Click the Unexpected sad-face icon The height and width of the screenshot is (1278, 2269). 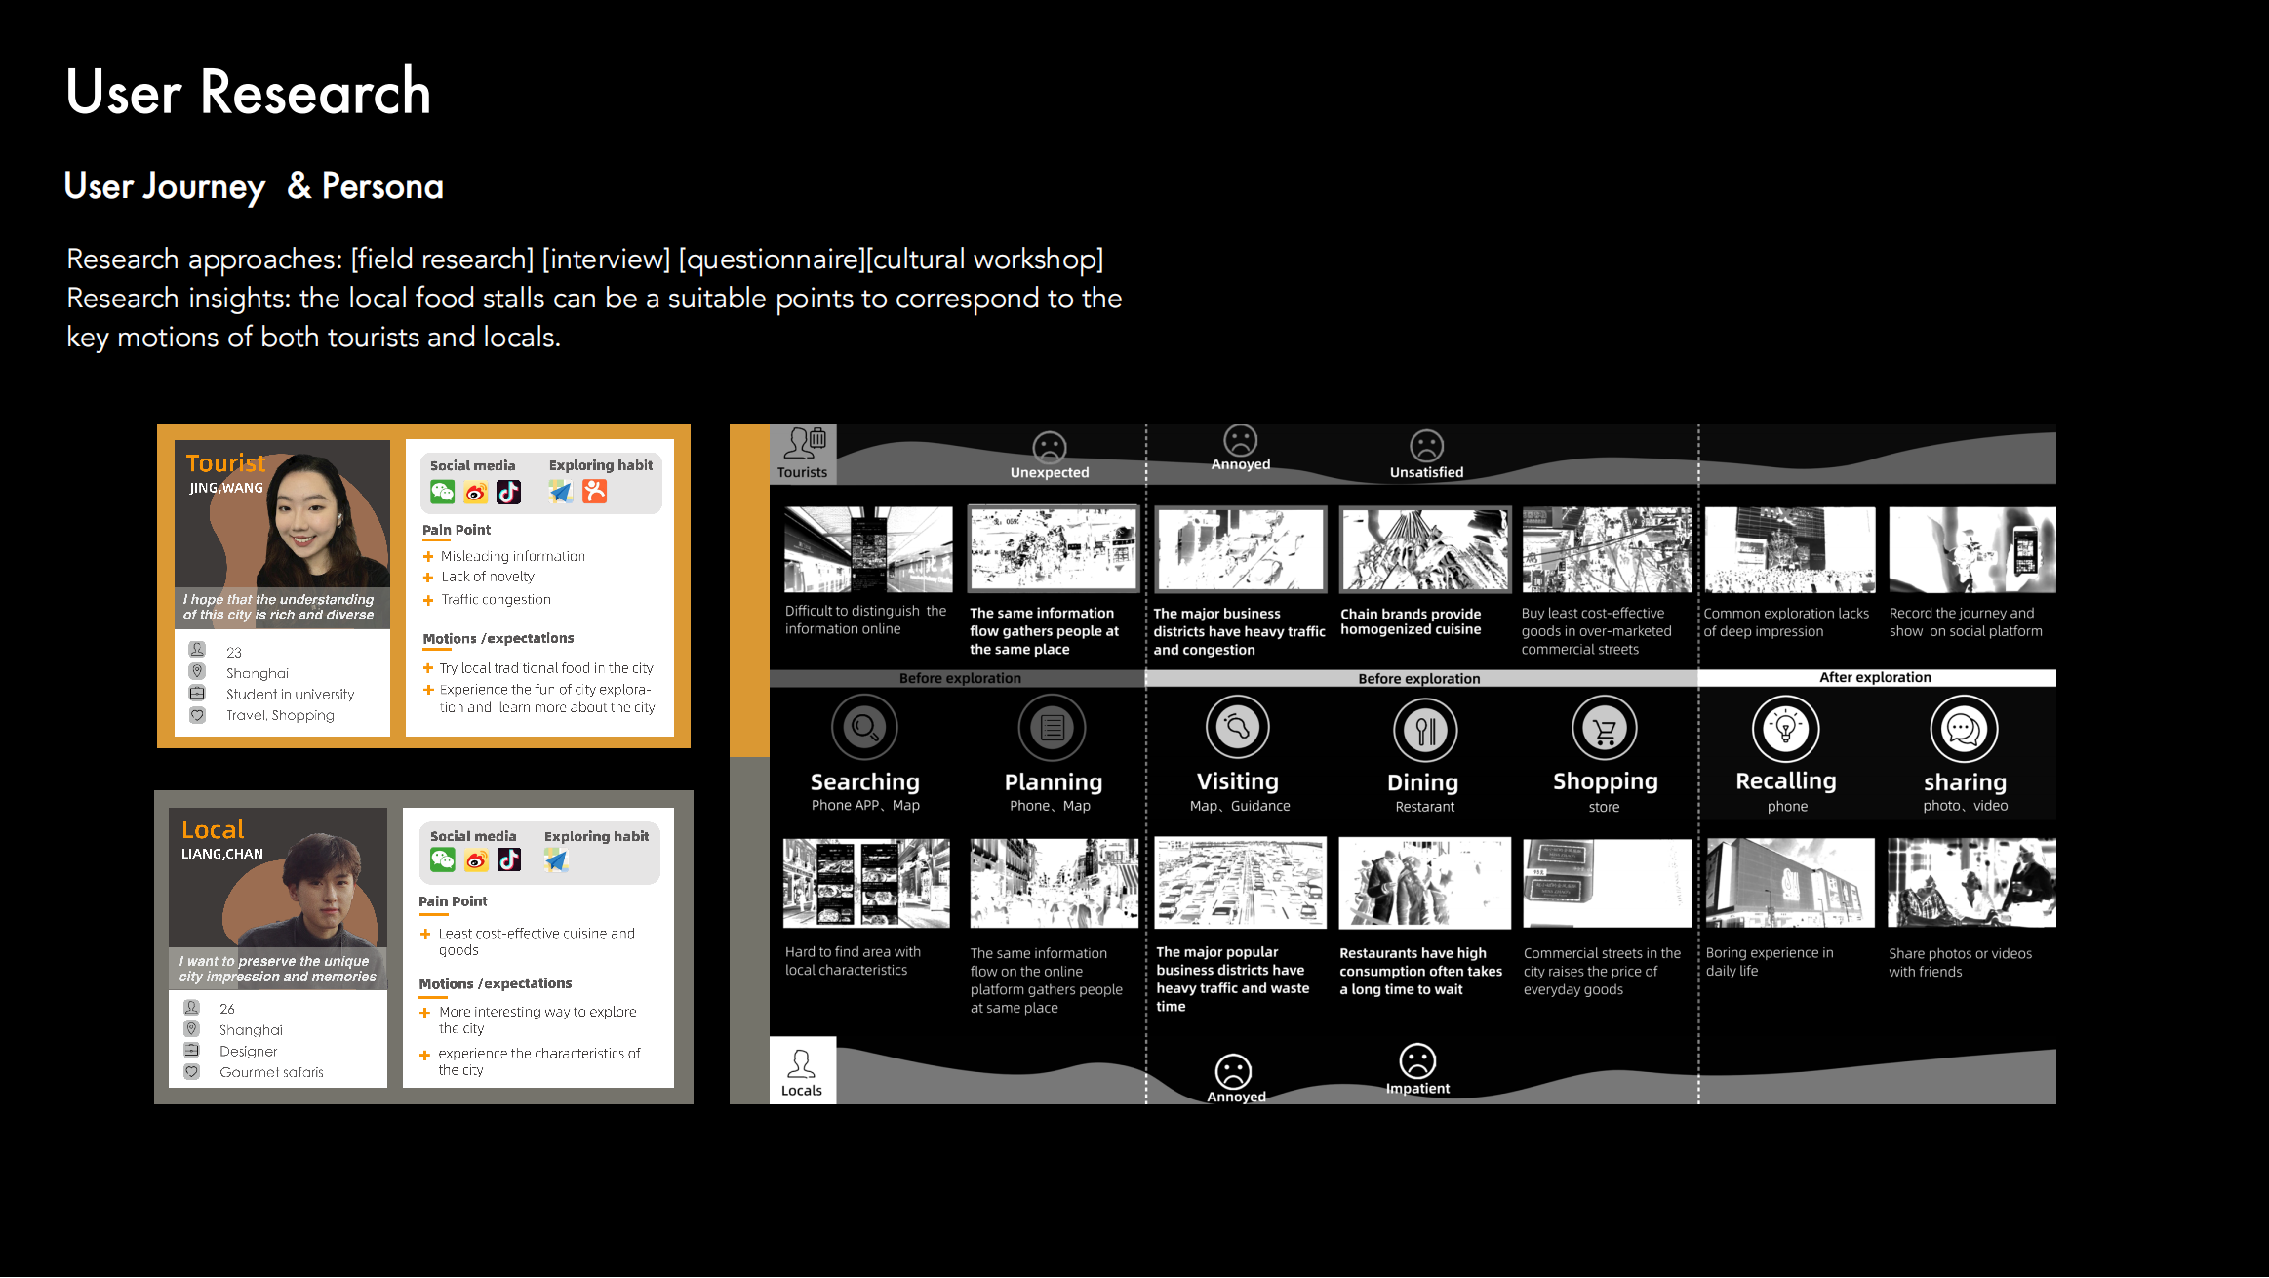(1050, 448)
